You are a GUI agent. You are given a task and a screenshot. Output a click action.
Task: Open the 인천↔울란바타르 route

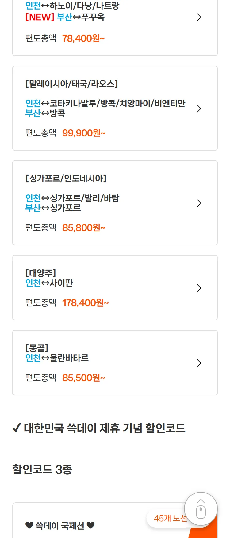pyautogui.click(x=57, y=358)
